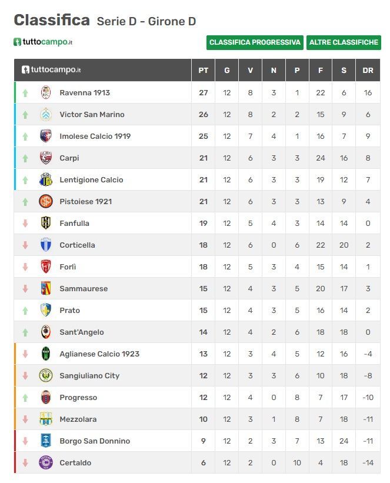
Task: Sort table by the PT column header
Action: pyautogui.click(x=203, y=70)
